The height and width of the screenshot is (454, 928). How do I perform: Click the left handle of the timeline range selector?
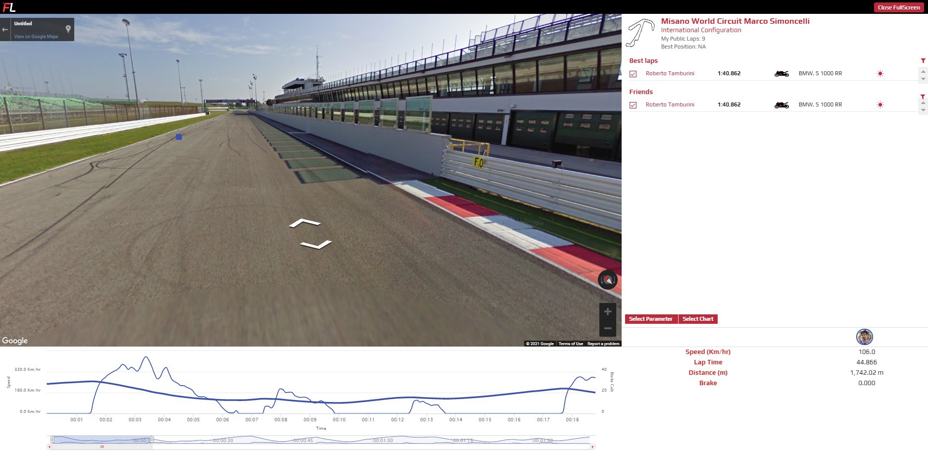click(52, 439)
